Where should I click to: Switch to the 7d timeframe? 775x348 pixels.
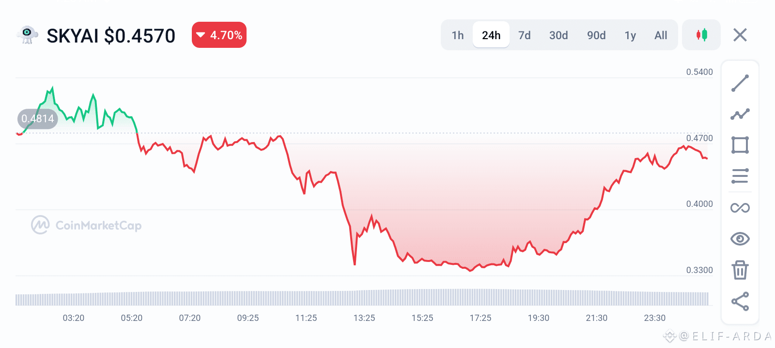(x=525, y=35)
